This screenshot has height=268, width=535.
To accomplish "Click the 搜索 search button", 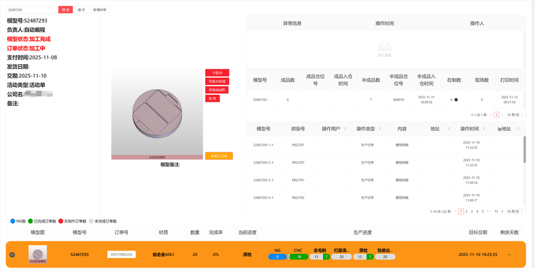I will 66,10.
